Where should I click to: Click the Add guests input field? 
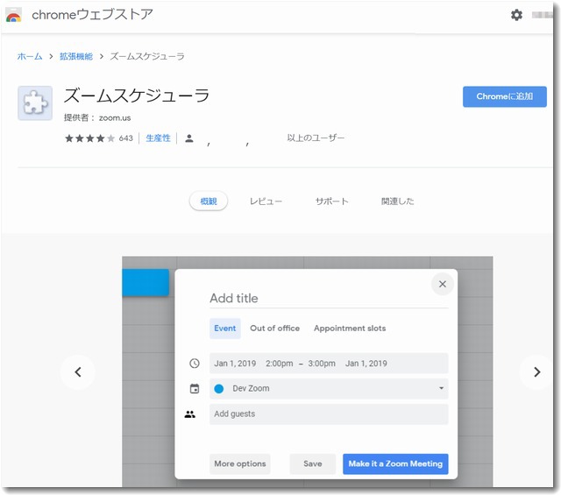click(x=329, y=414)
